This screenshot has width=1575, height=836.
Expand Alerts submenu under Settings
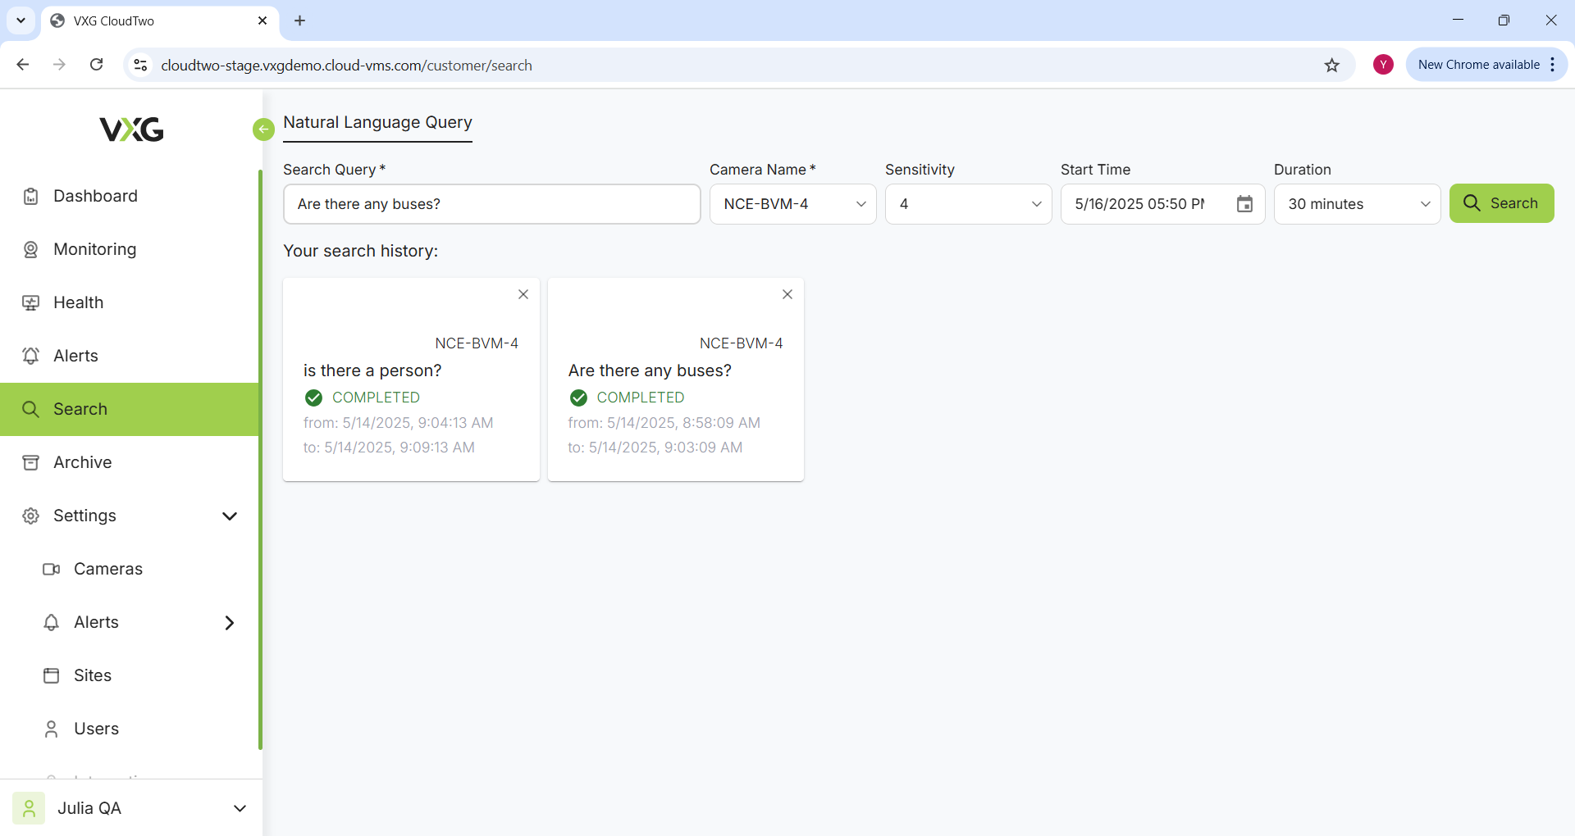(229, 623)
